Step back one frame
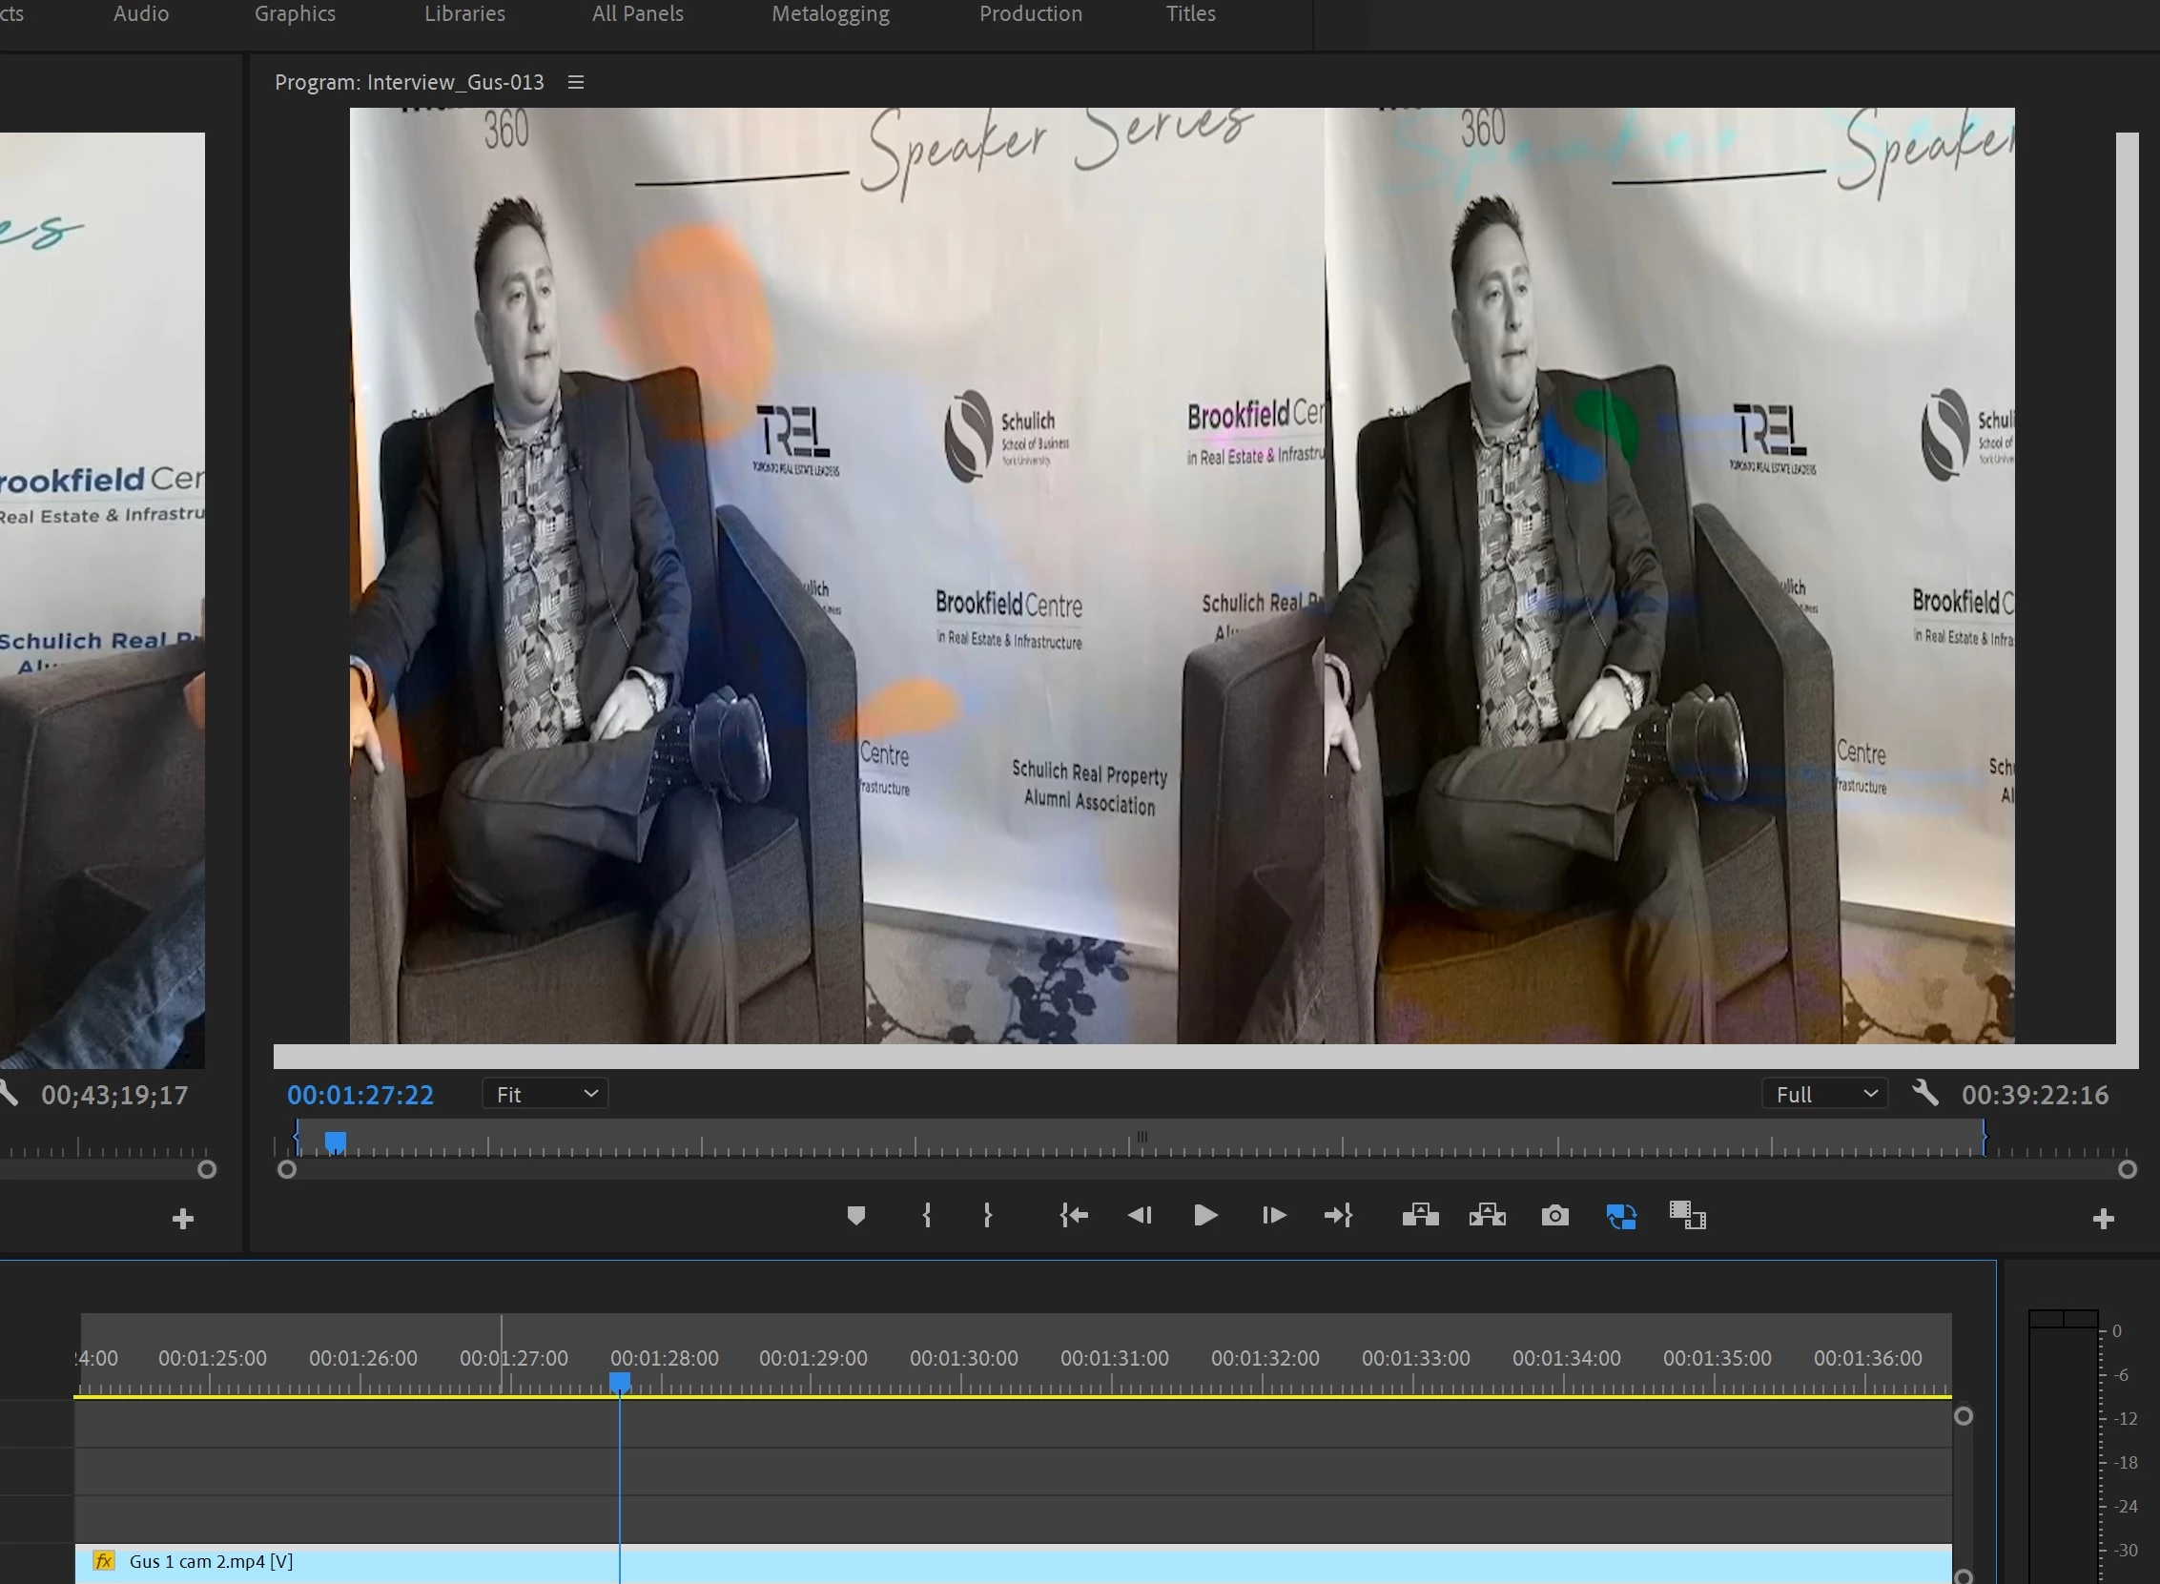The height and width of the screenshot is (1584, 2160). 1139,1216
